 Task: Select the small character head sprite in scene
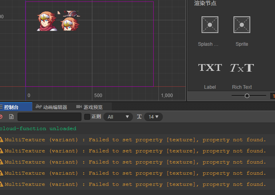tap(70, 24)
